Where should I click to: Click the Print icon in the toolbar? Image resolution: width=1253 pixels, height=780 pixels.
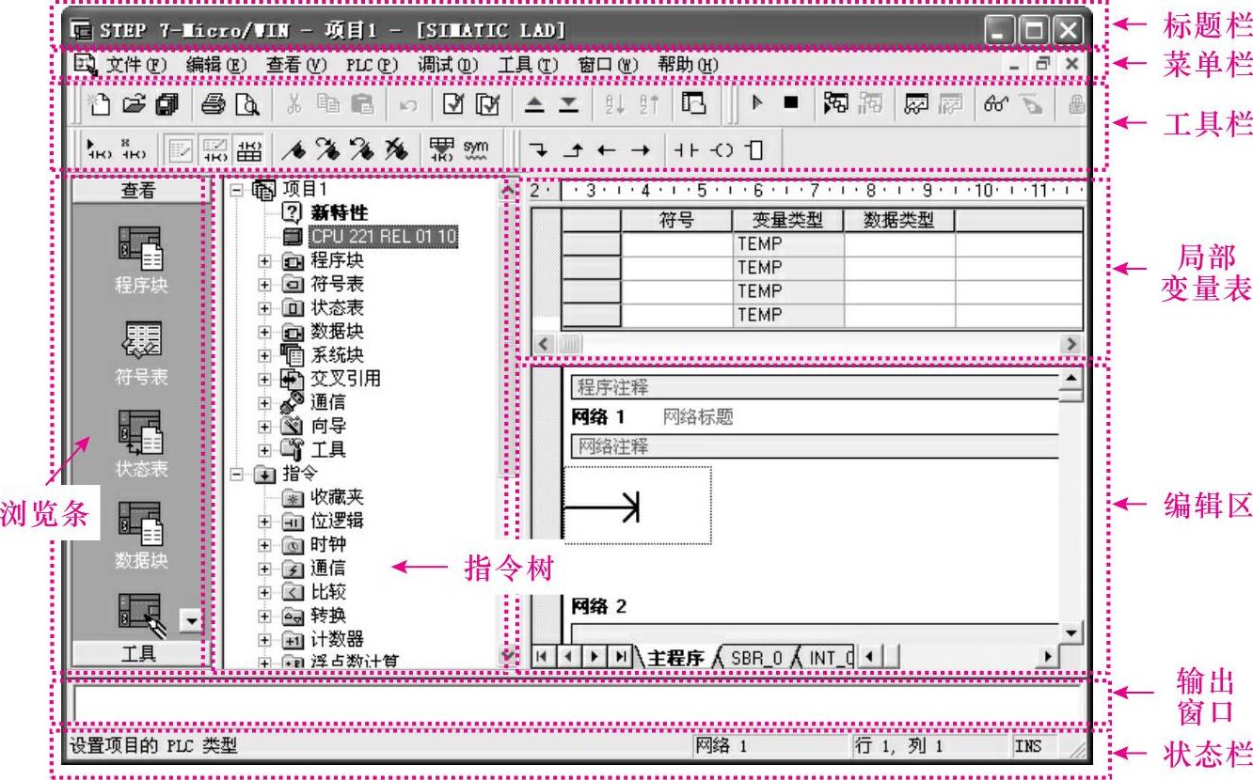coord(214,104)
